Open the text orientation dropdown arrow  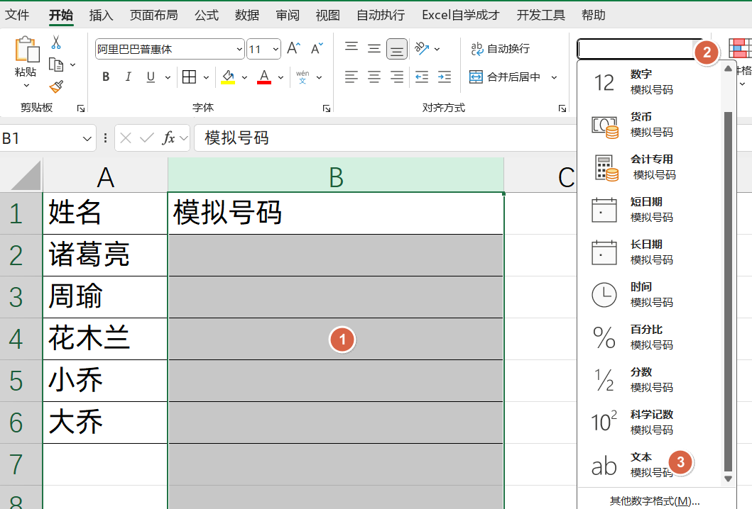point(437,49)
